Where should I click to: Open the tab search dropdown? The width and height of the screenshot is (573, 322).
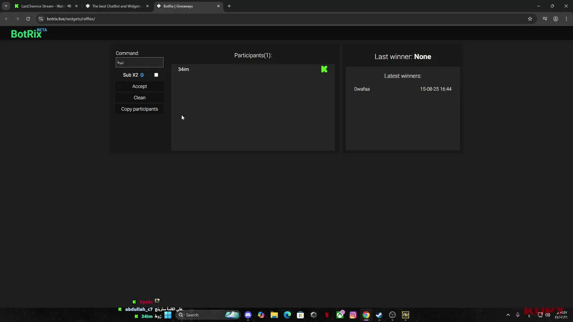[6, 6]
